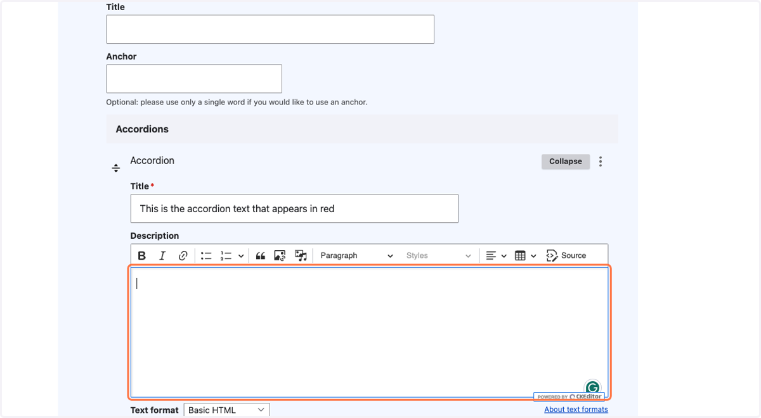761x418 pixels.
Task: Click the anchor help text 'Optional: please use only...'
Action: click(237, 102)
